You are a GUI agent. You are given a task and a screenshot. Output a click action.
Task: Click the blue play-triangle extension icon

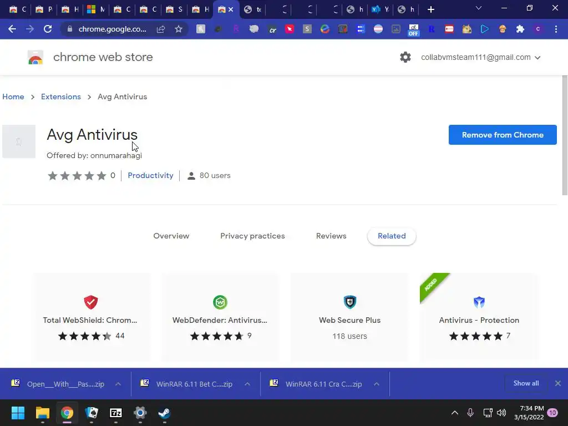pyautogui.click(x=484, y=29)
